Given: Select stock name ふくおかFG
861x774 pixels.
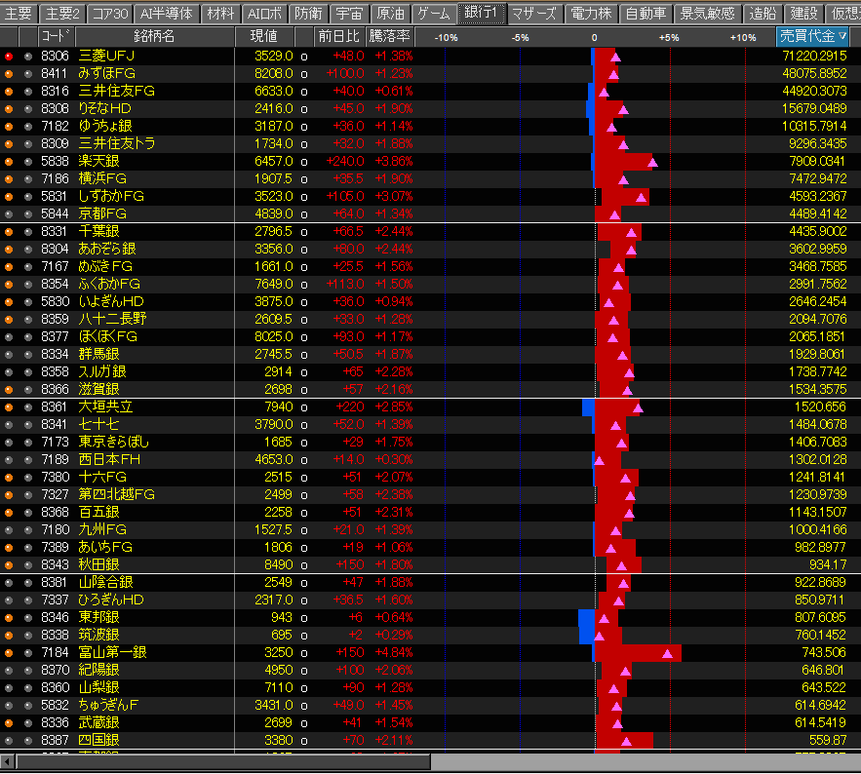Looking at the screenshot, I should point(109,285).
